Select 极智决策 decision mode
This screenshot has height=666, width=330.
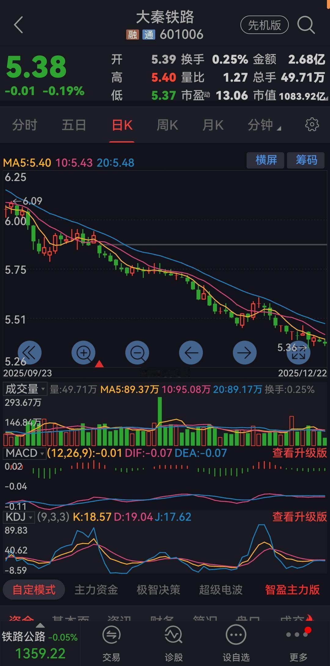[x=158, y=590]
